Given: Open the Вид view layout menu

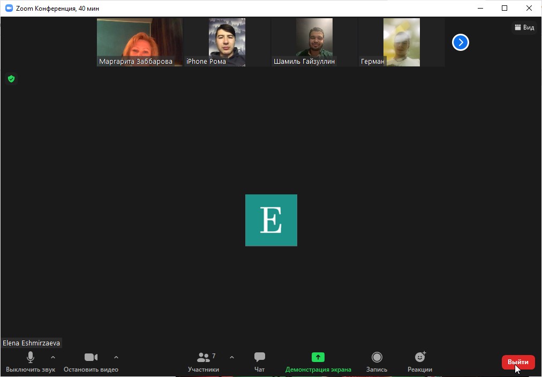Looking at the screenshot, I should point(524,27).
